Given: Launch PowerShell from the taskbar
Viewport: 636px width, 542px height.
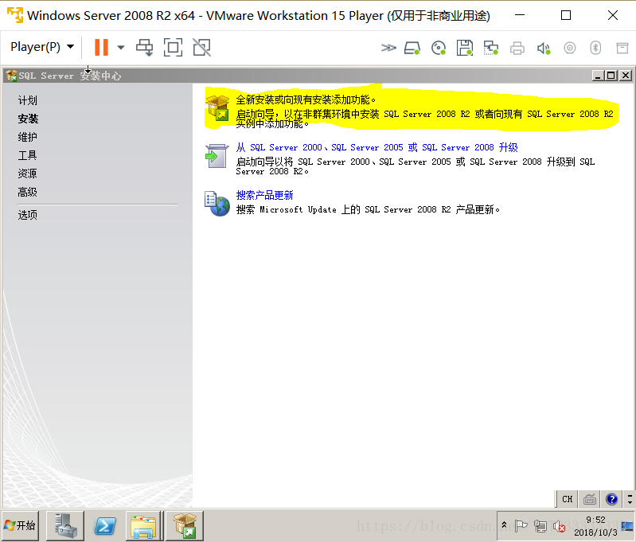Looking at the screenshot, I should (x=104, y=526).
